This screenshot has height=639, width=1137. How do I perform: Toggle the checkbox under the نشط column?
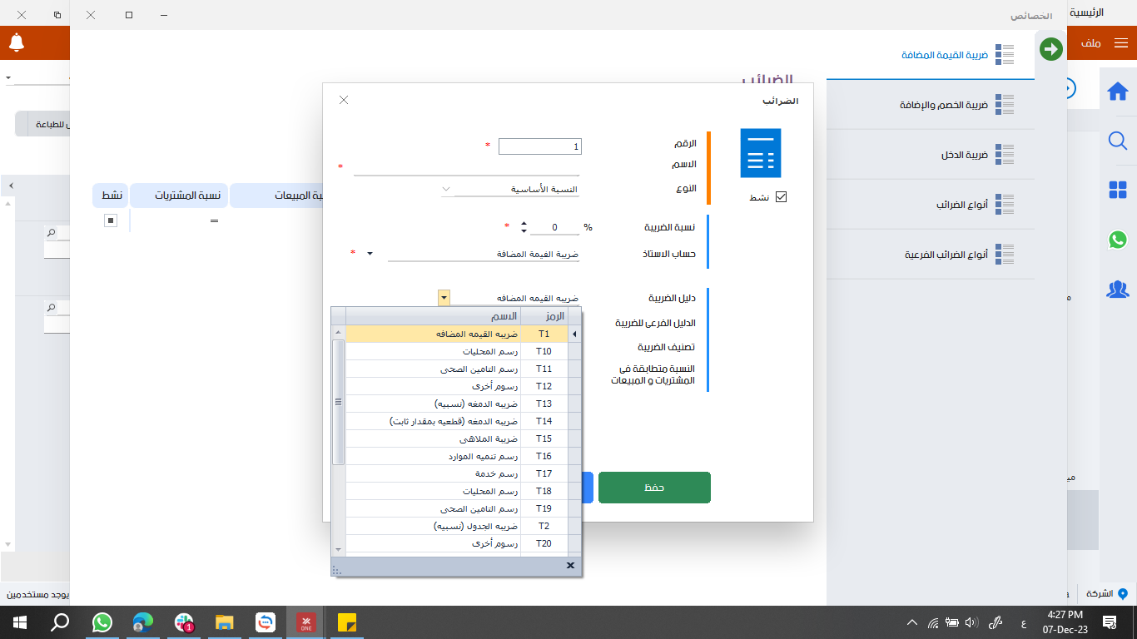click(x=109, y=220)
